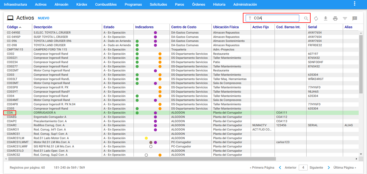Go to next page arrow
The image size is (367, 174).
click(x=329, y=168)
